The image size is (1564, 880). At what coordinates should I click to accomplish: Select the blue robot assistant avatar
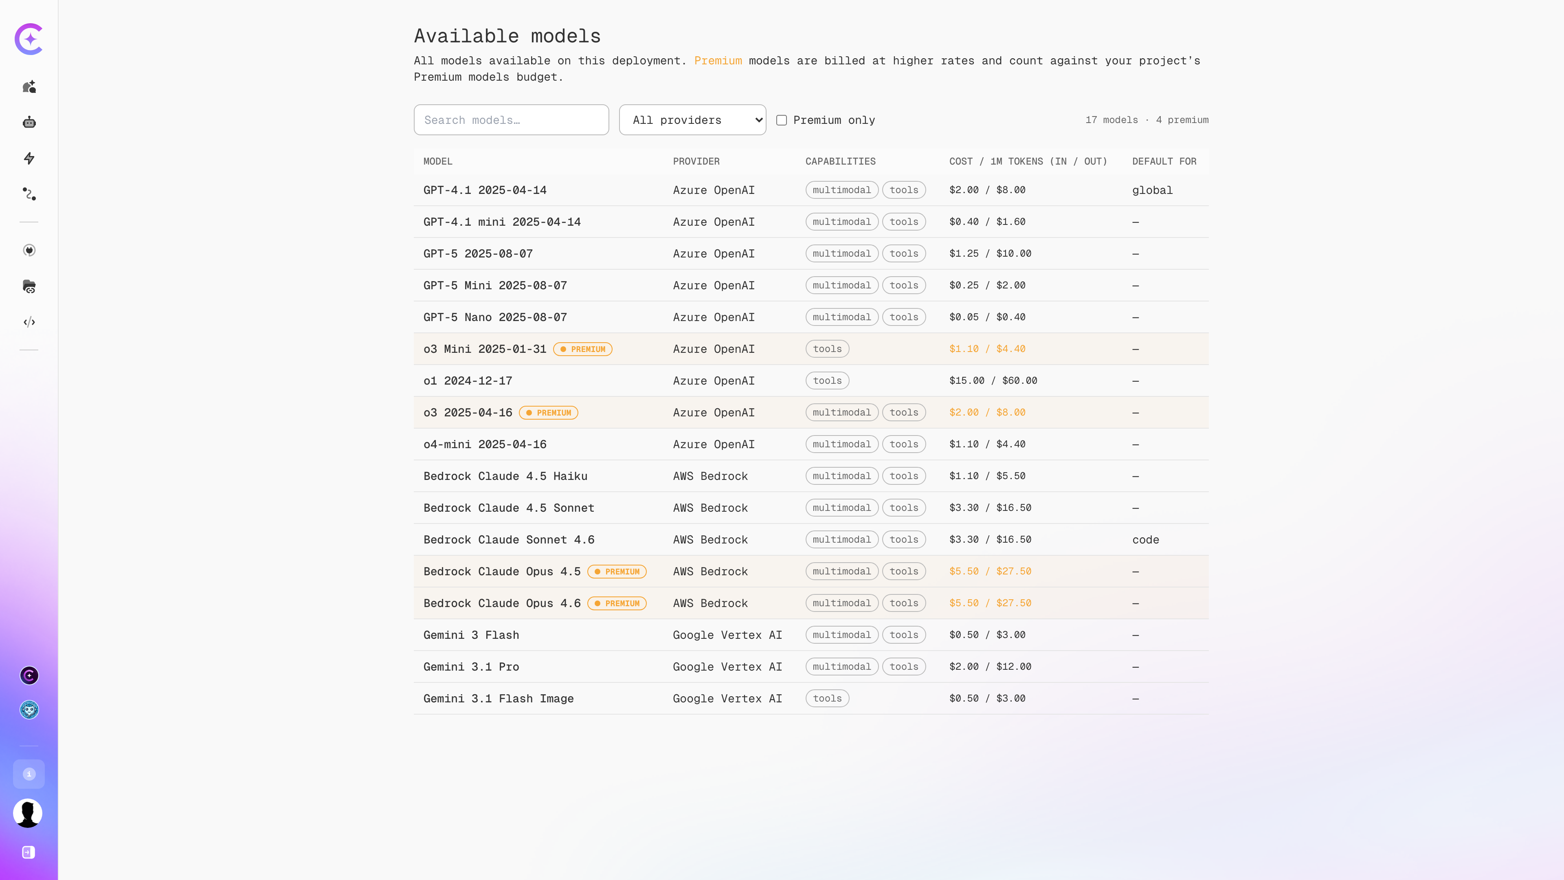(29, 710)
